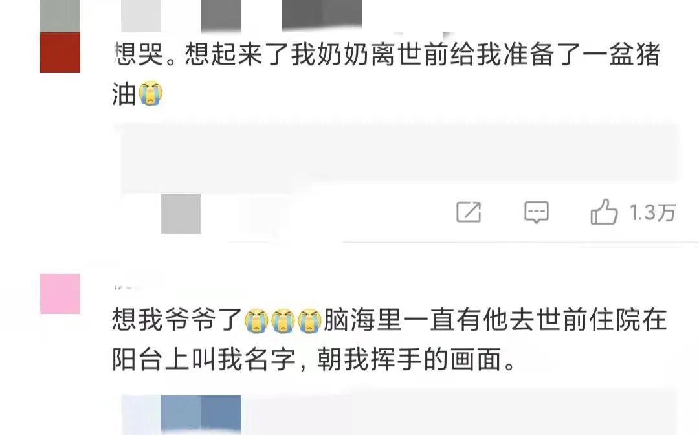Click the blue blurred thumbnail at the bottom
The height and width of the screenshot is (435, 699).
click(201, 414)
